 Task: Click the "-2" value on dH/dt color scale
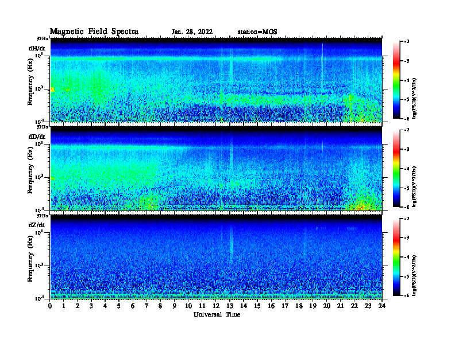(x=407, y=42)
